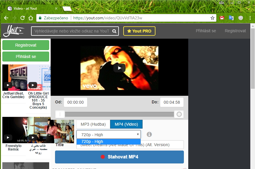
Task: Play the Oh Little Girl thumbnail
Action: [33, 85]
